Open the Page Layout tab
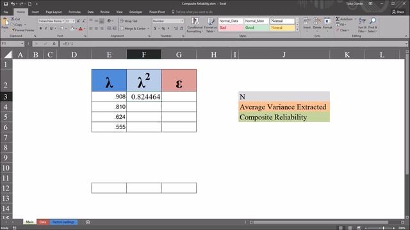410x230 pixels. click(54, 12)
